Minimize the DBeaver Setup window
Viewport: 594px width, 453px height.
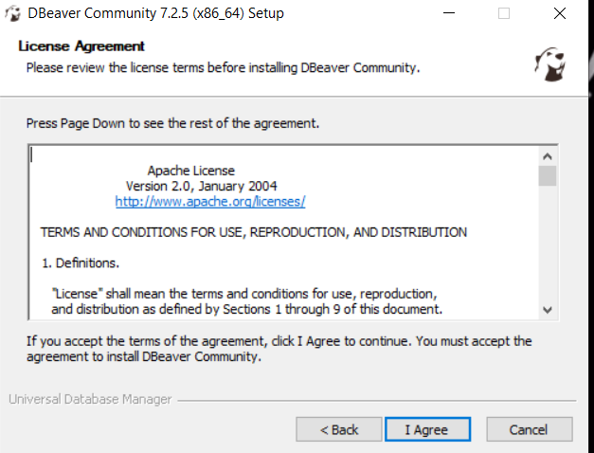pyautogui.click(x=449, y=13)
